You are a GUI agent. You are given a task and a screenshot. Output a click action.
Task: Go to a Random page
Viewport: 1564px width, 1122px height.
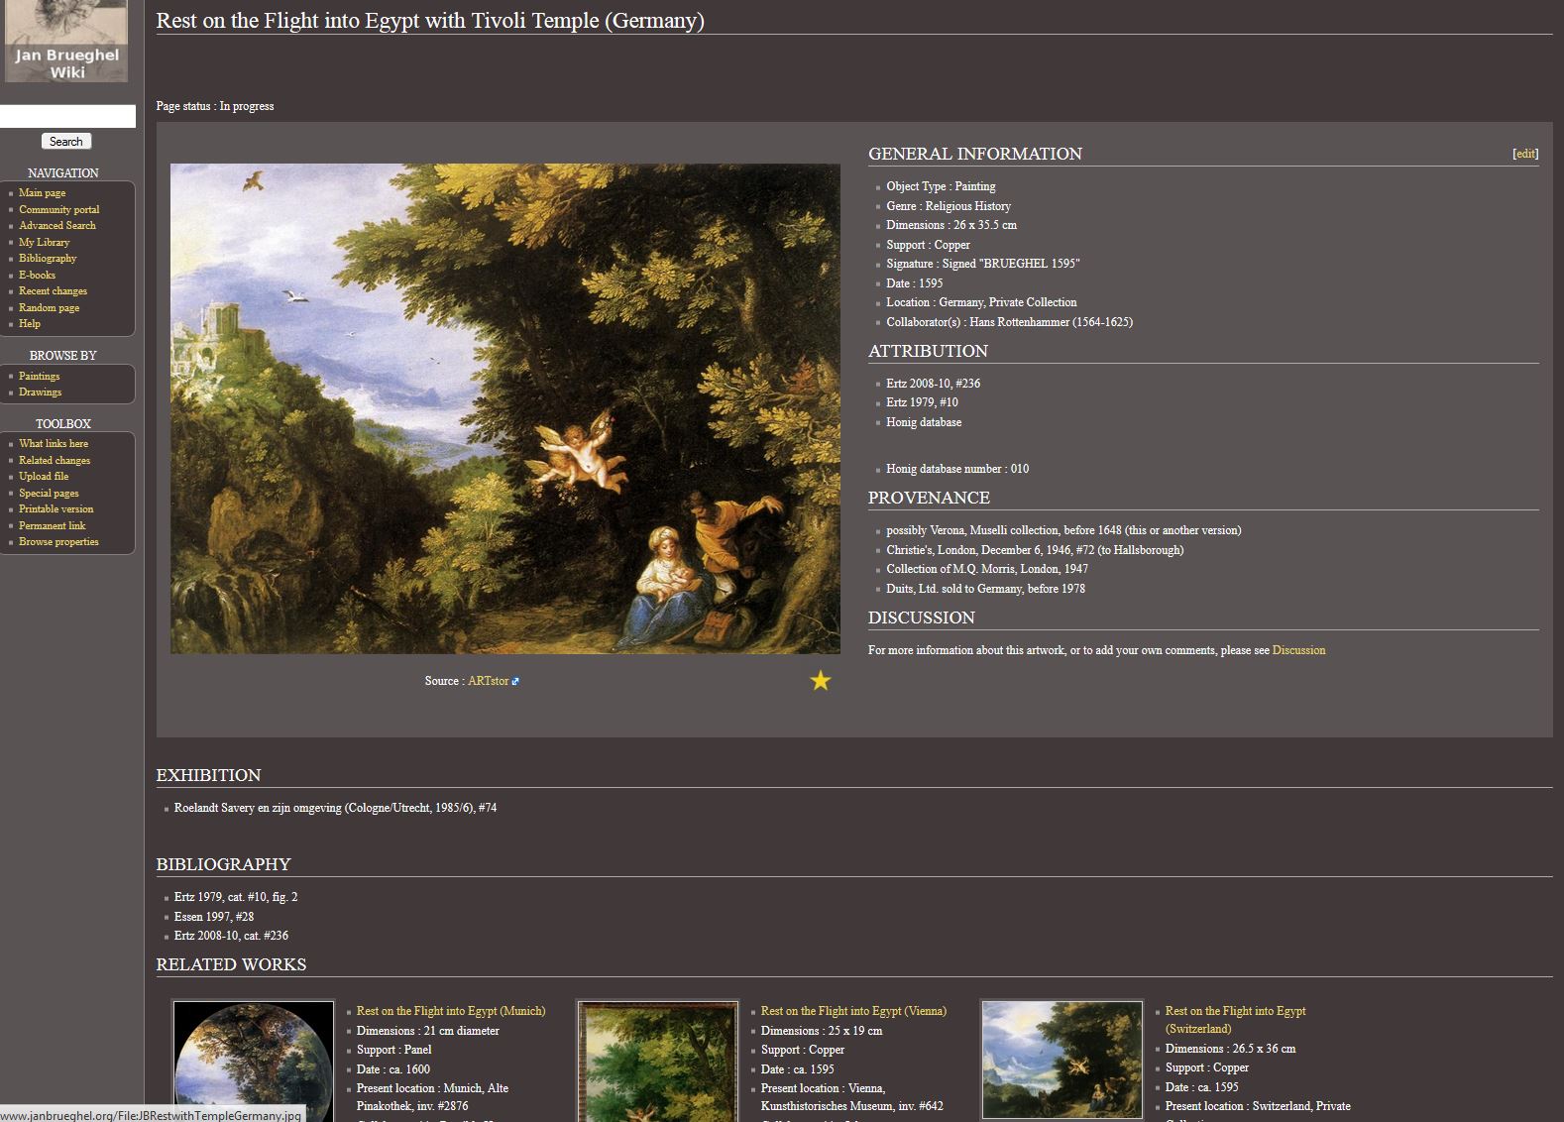coord(49,307)
